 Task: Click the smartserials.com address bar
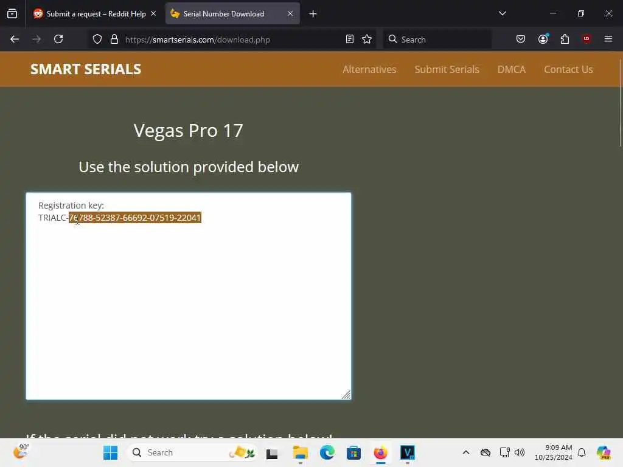(232, 40)
